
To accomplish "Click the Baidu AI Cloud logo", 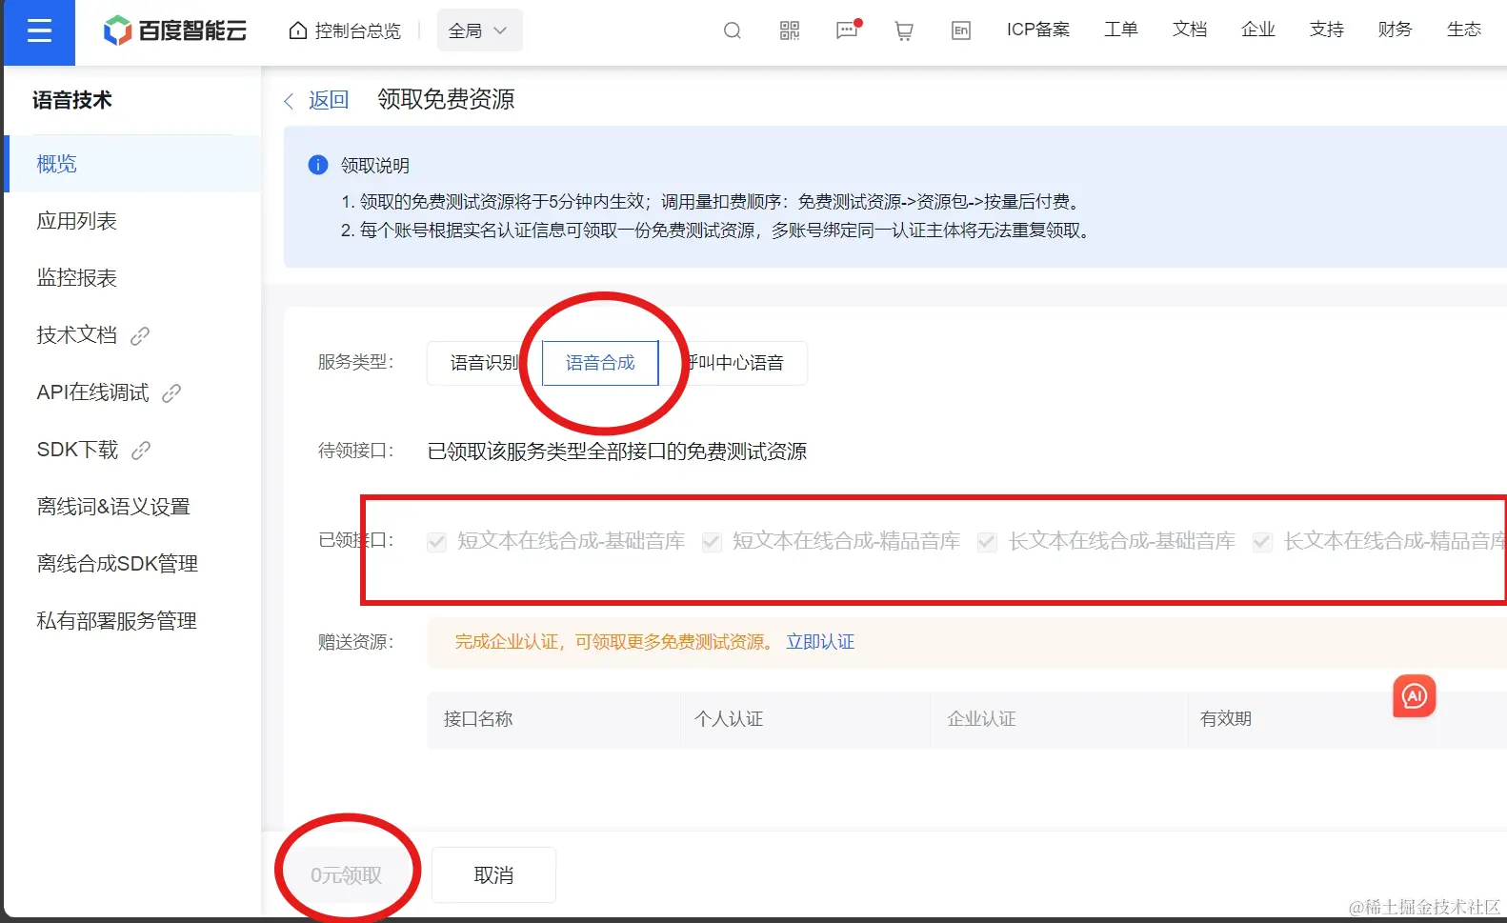I will coord(175,31).
